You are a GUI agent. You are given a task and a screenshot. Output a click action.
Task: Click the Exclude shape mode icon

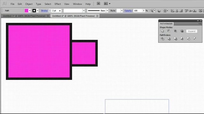point(182,31)
